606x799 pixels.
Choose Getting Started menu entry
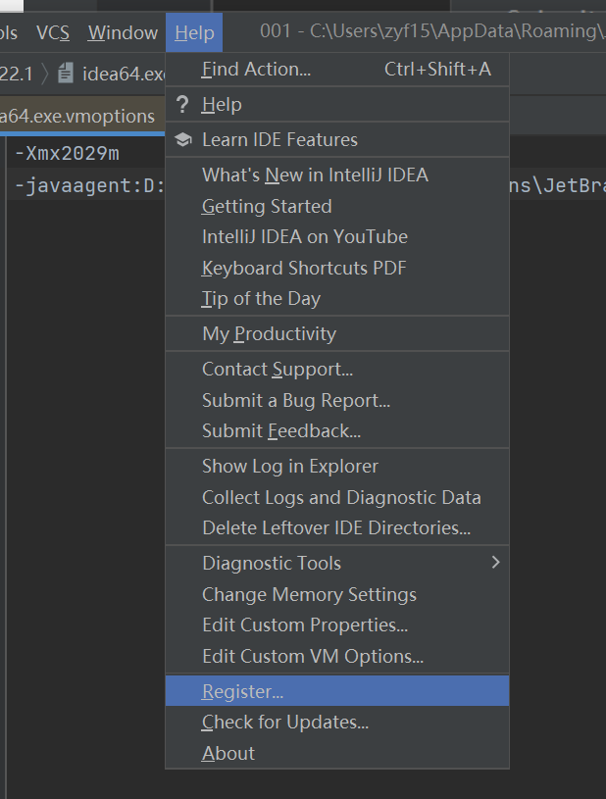(267, 207)
